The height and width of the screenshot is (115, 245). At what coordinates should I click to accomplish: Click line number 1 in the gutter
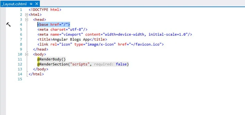click(21, 10)
